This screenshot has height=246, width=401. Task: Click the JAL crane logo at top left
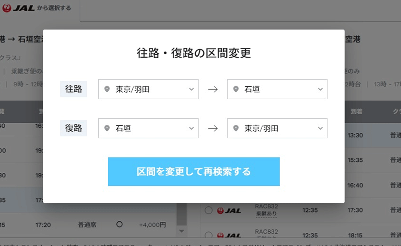[x=7, y=8]
